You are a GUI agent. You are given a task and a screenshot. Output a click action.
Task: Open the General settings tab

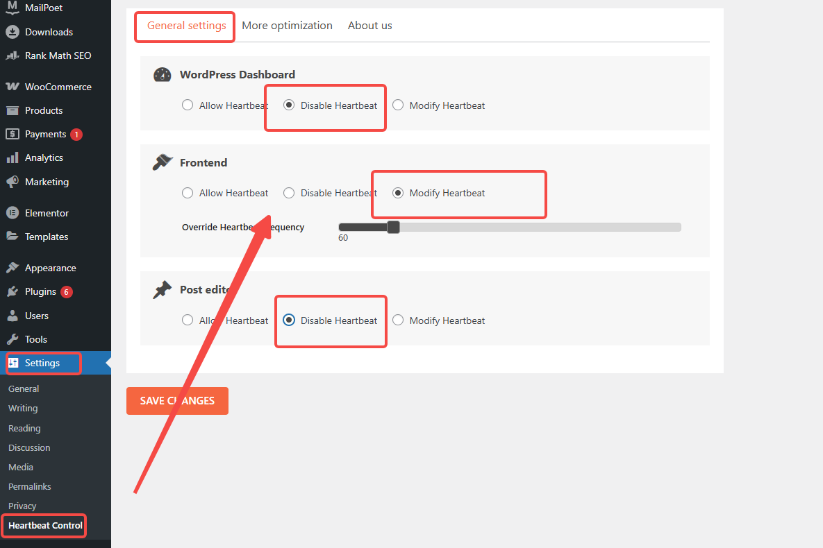(186, 26)
